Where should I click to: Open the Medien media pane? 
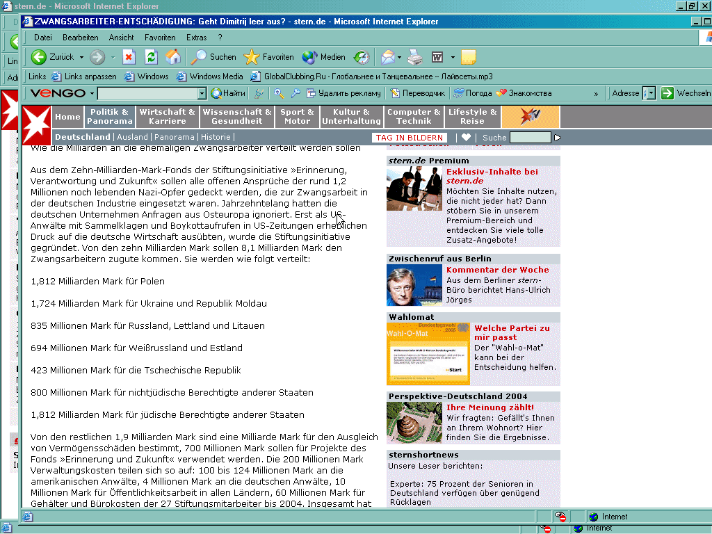coord(324,57)
